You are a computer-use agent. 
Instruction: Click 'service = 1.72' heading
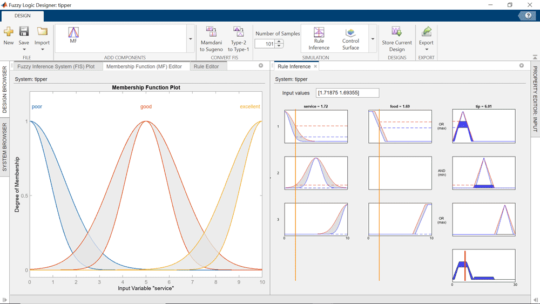[316, 106]
